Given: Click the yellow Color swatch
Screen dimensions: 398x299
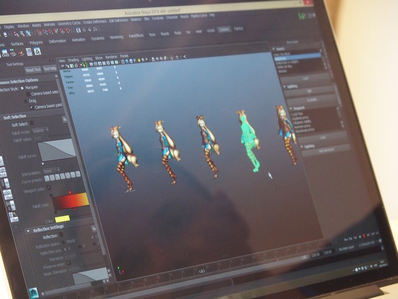Looking at the screenshot, I should tap(62, 219).
